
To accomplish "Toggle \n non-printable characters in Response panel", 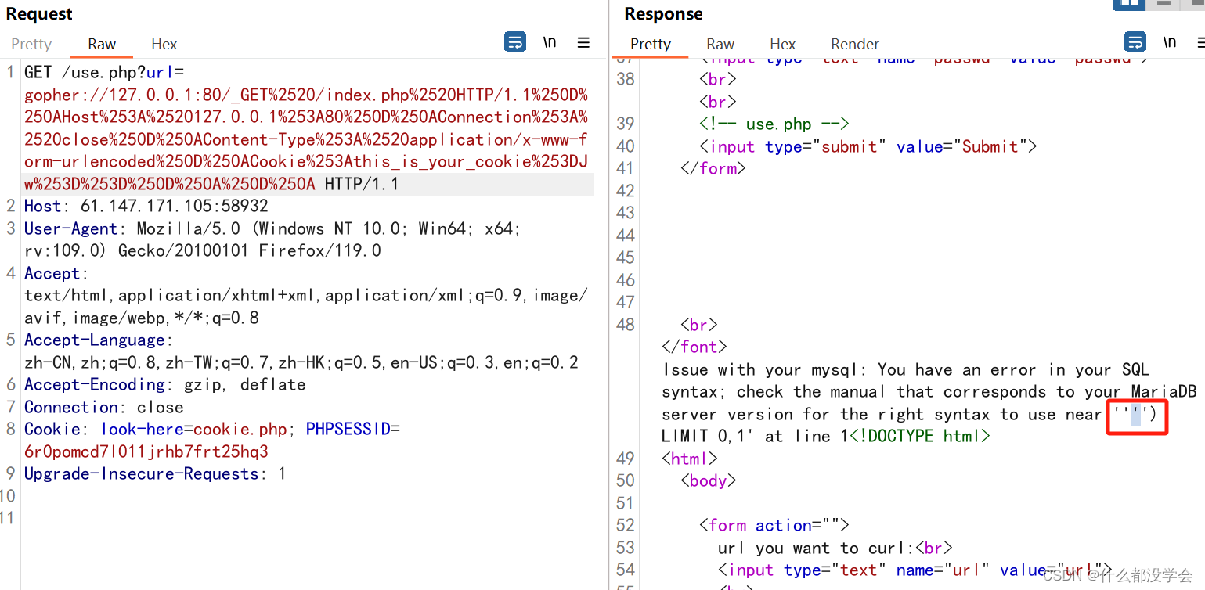I will [x=1170, y=42].
